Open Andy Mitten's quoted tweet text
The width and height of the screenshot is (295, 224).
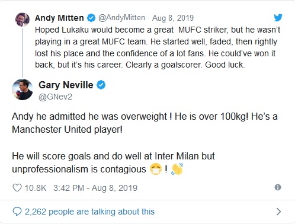click(x=158, y=47)
